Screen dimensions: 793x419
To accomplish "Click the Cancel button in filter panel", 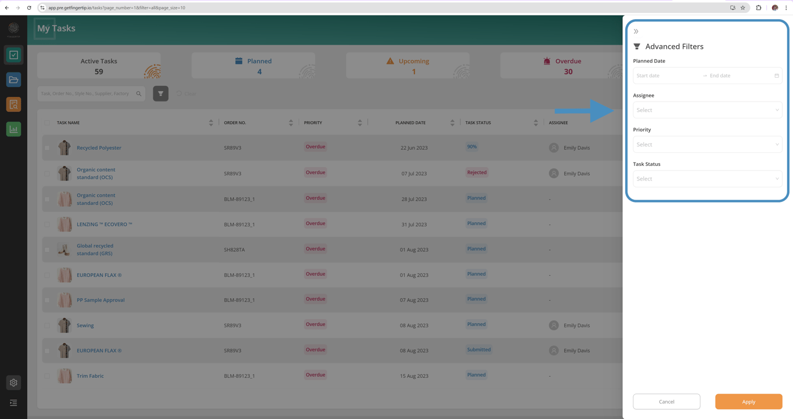I will pyautogui.click(x=666, y=402).
